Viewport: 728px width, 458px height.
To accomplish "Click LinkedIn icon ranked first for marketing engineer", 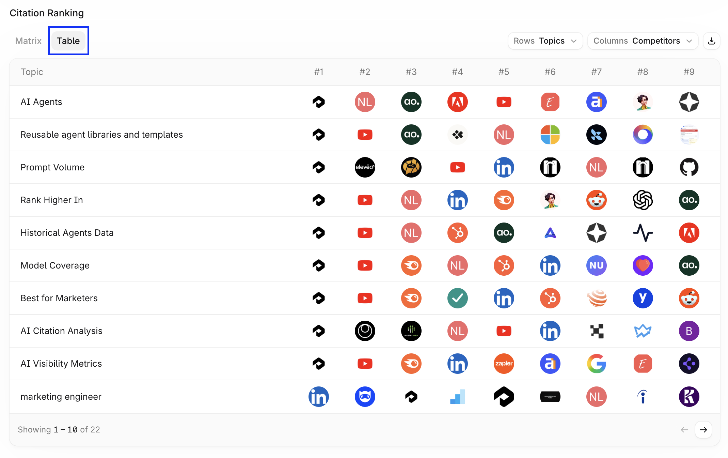I will (318, 397).
